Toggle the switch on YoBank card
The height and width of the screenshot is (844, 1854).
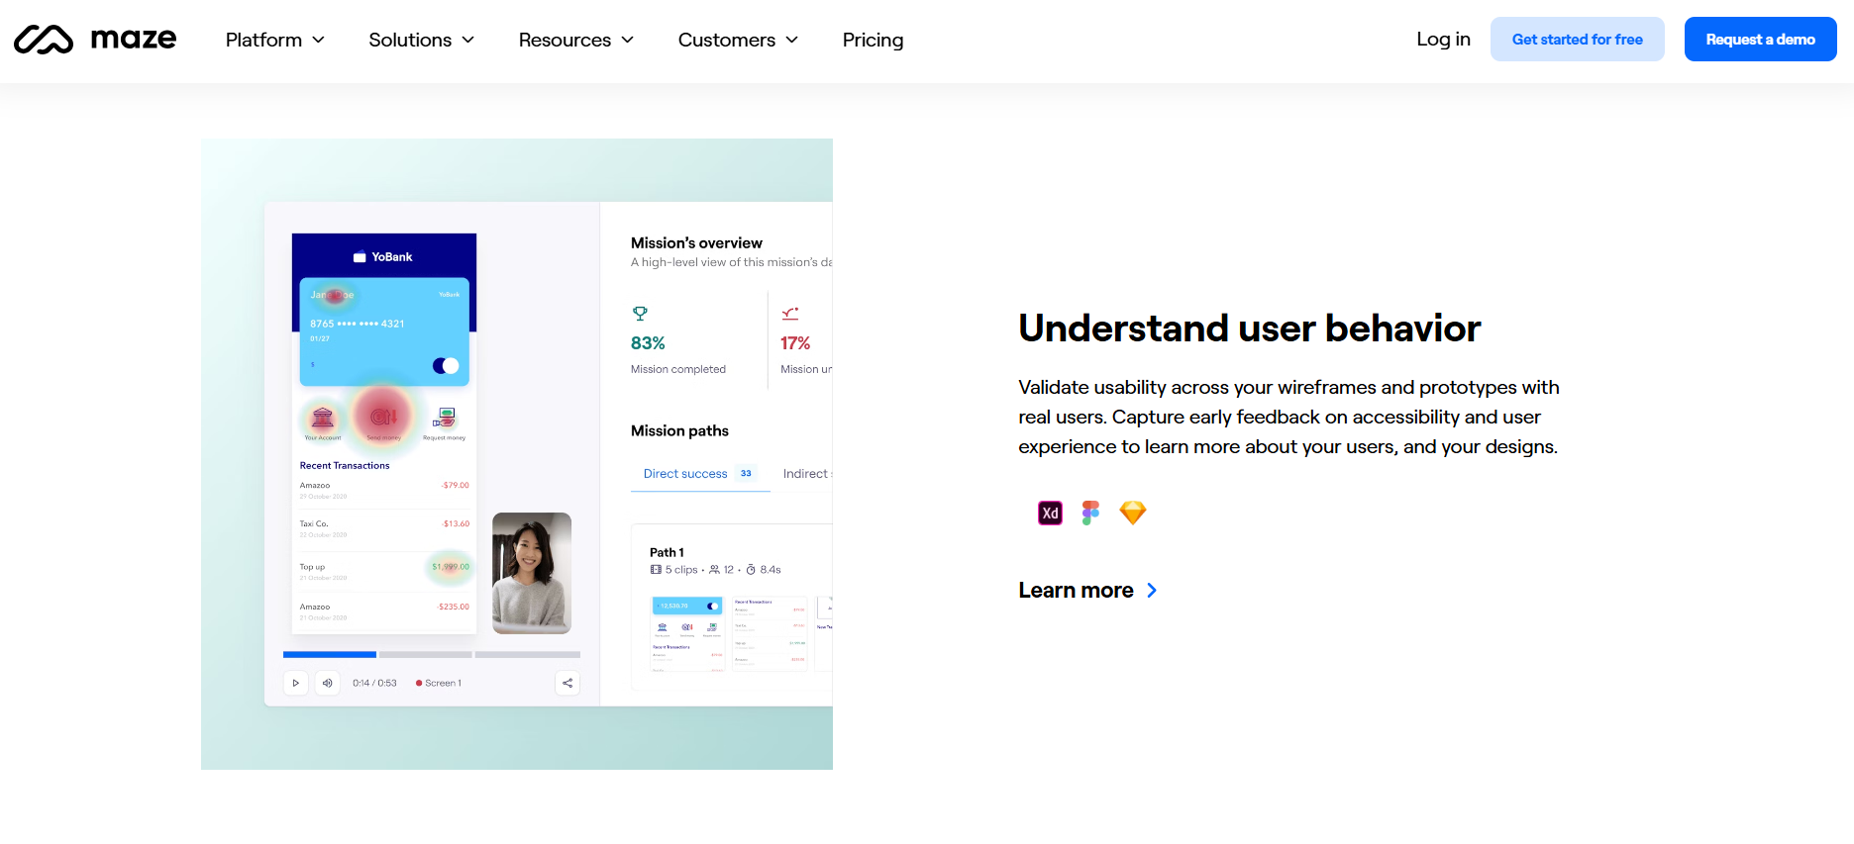[x=446, y=366]
